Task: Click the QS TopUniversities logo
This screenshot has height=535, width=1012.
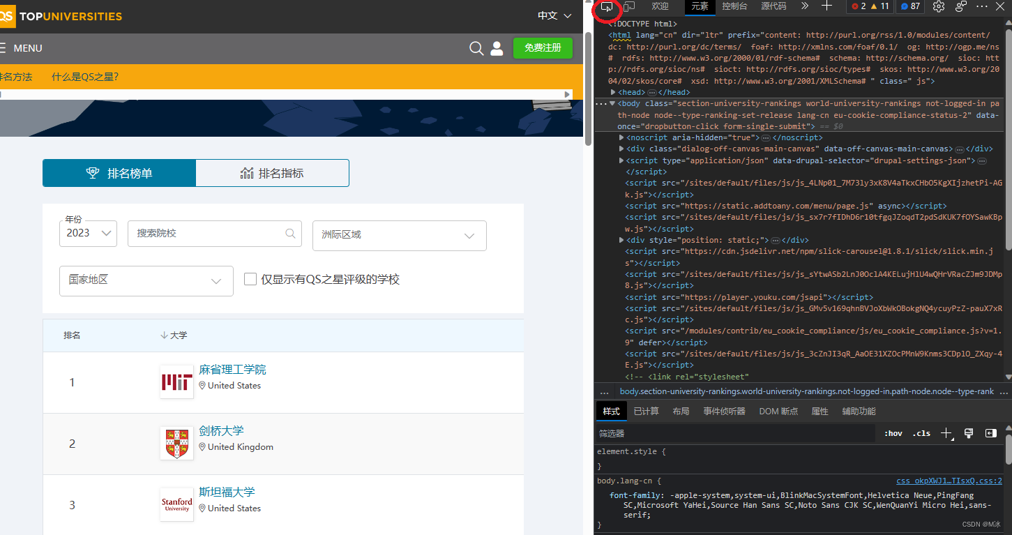Action: coord(61,16)
